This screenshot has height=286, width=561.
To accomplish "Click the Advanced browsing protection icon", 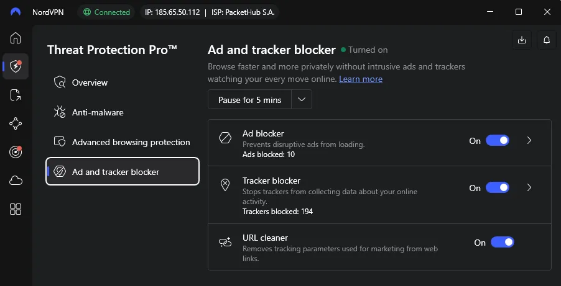I will (x=59, y=141).
